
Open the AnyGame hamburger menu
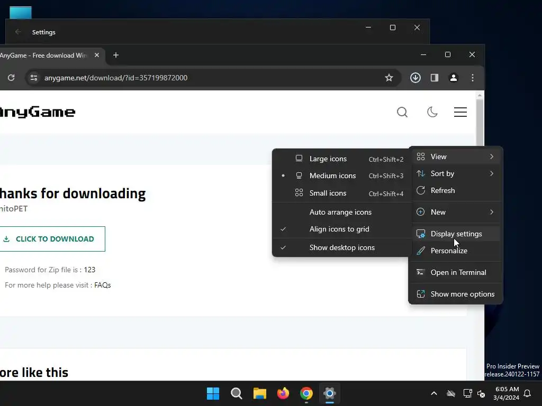tap(460, 112)
